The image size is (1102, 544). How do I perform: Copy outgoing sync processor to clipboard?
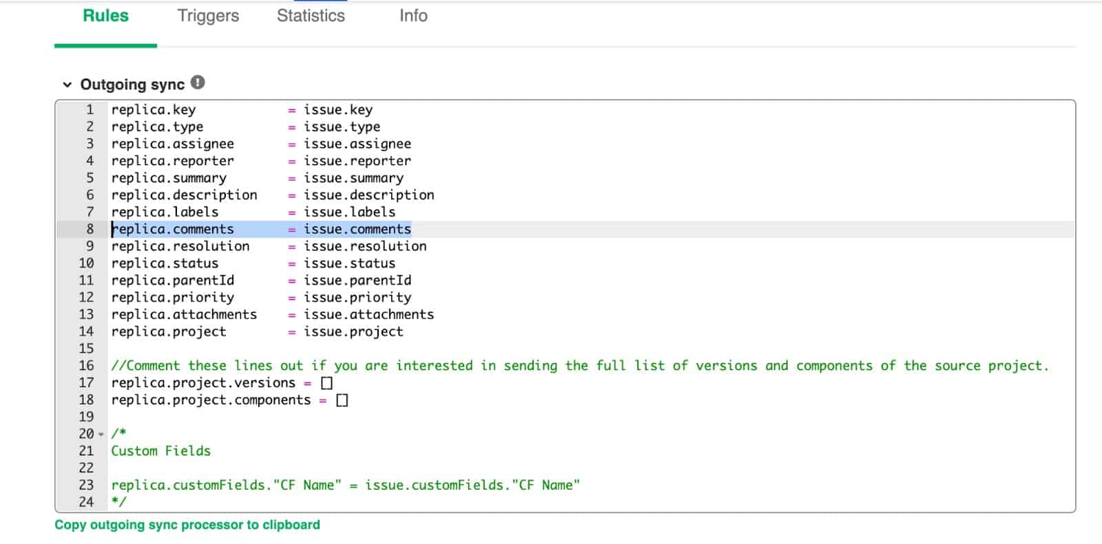(x=187, y=525)
